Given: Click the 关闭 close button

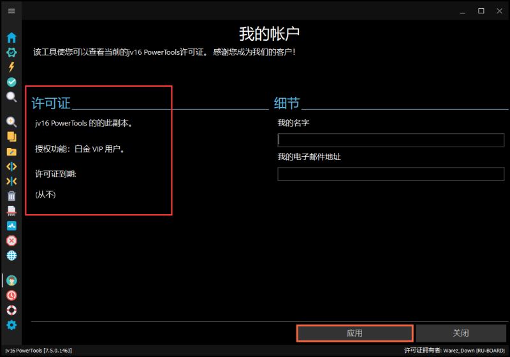Looking at the screenshot, I should click(460, 333).
